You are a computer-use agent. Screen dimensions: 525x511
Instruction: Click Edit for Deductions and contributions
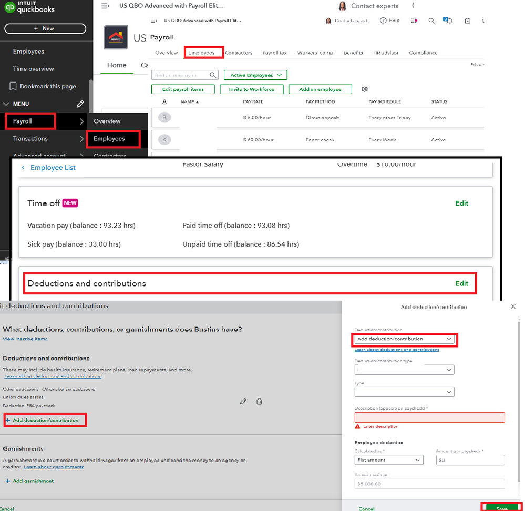click(462, 284)
